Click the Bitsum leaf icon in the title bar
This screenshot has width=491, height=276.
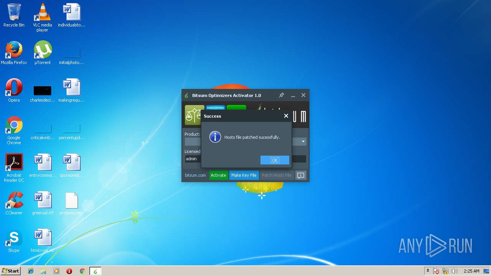[186, 95]
